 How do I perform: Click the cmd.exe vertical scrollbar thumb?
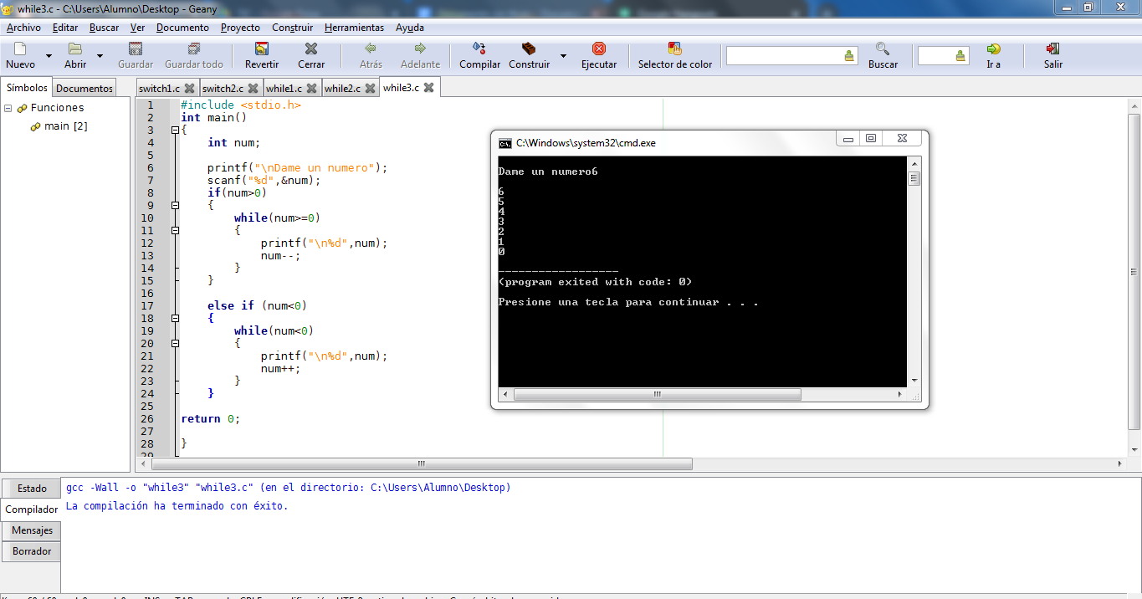tap(914, 178)
